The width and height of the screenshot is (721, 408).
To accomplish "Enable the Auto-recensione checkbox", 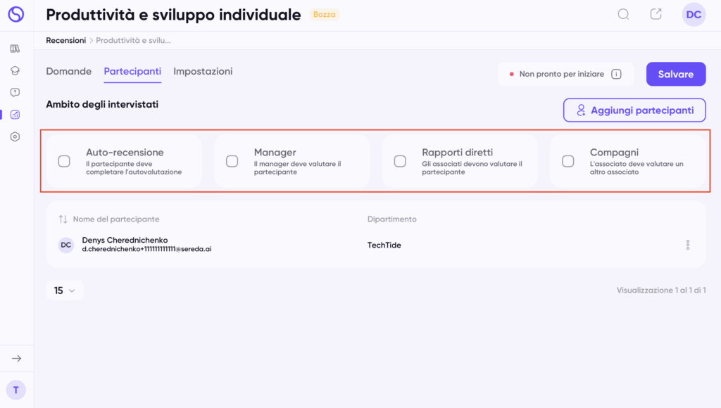I will pos(64,161).
